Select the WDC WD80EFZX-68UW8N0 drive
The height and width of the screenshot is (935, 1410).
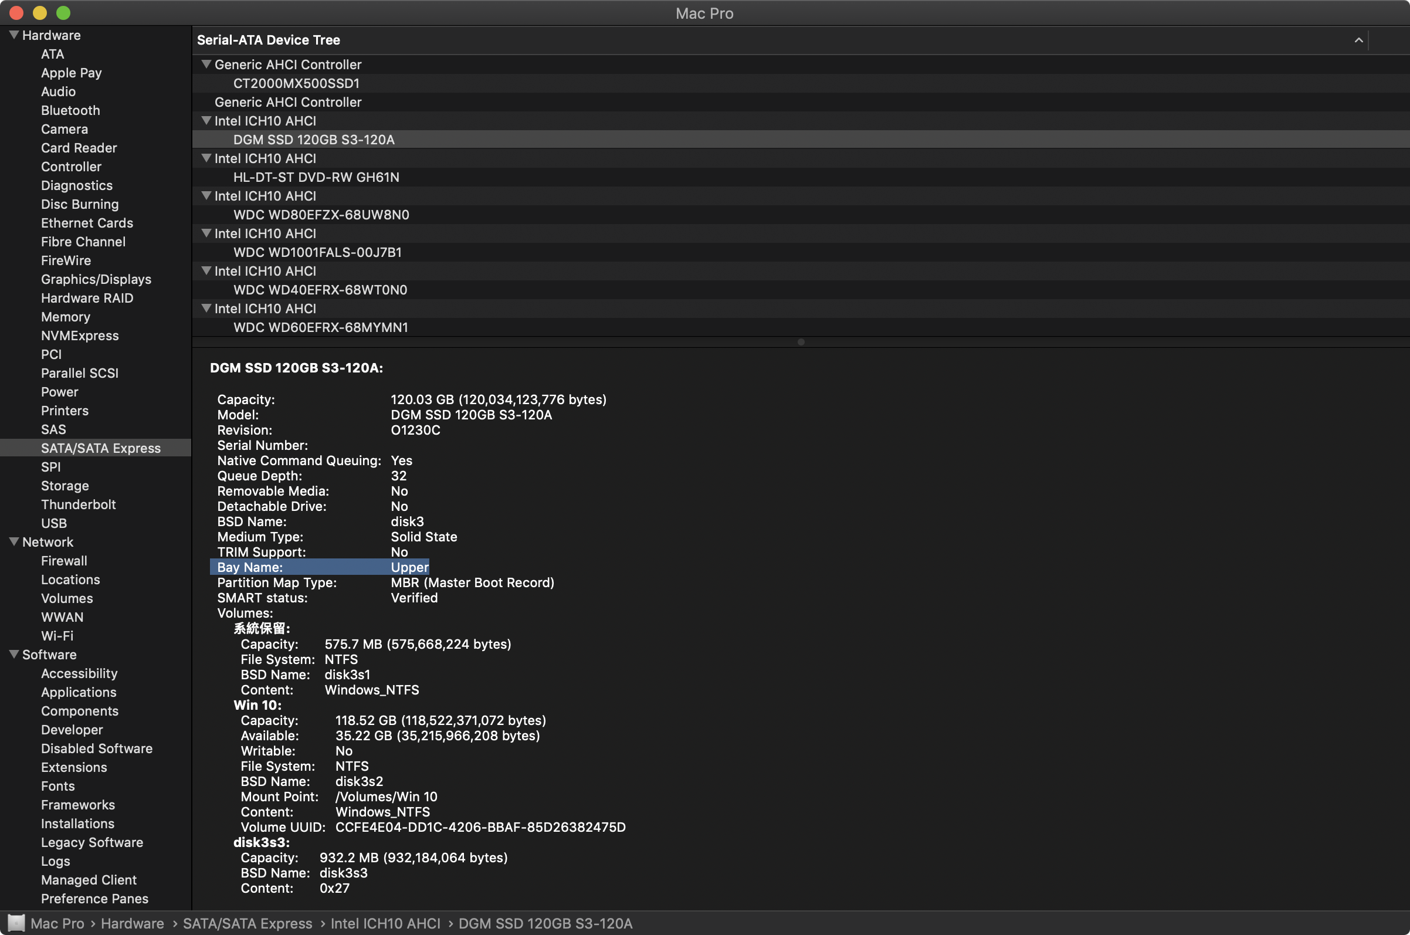coord(801,215)
